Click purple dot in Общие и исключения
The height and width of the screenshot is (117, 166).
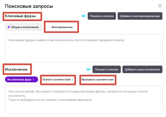coord(9,27)
